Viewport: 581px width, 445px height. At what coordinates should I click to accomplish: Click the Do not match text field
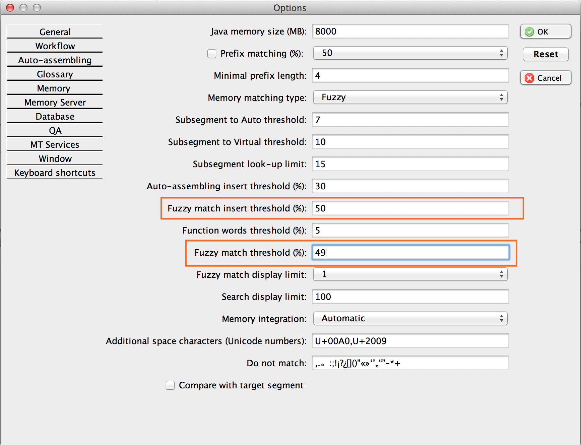[x=410, y=363]
